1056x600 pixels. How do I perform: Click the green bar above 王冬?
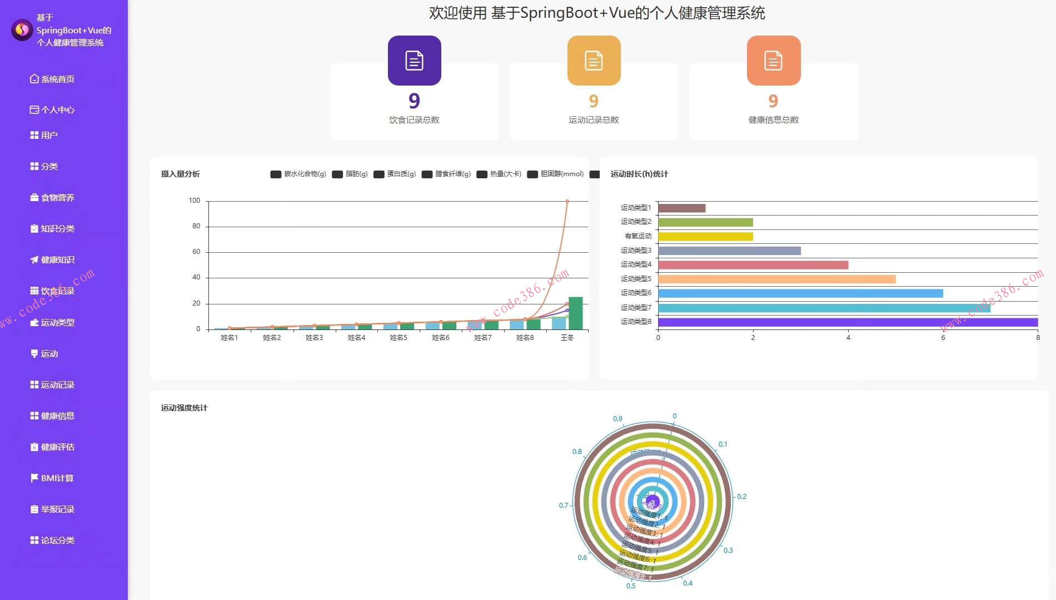576,313
